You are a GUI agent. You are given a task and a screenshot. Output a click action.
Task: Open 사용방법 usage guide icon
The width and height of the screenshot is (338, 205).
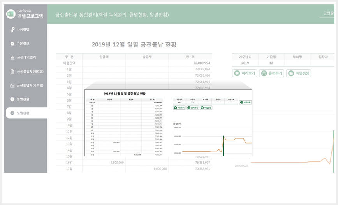pyautogui.click(x=12, y=30)
